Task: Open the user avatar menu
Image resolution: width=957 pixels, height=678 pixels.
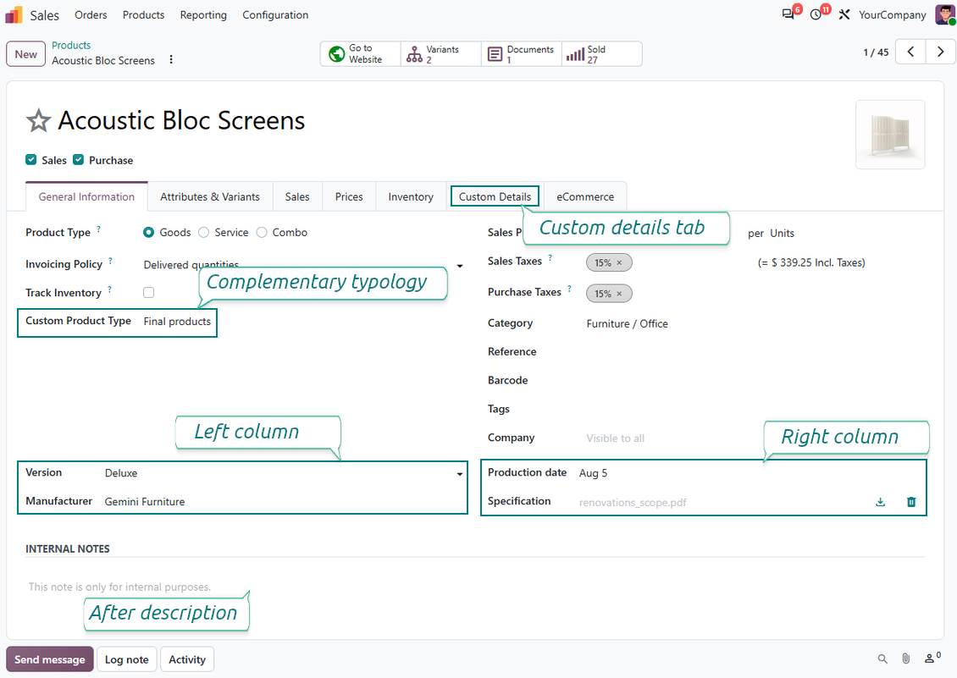Action: (x=944, y=14)
